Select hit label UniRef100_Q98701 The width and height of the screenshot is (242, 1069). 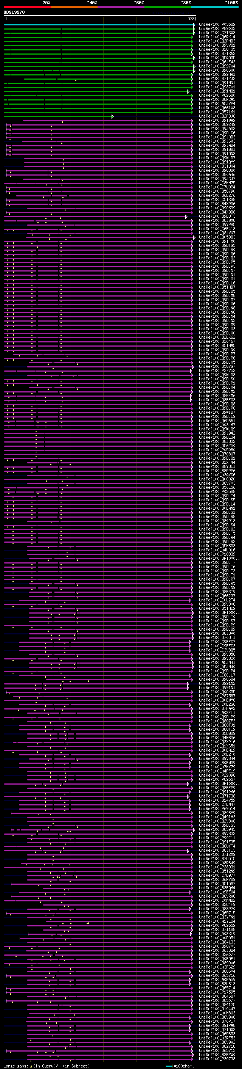[217, 87]
